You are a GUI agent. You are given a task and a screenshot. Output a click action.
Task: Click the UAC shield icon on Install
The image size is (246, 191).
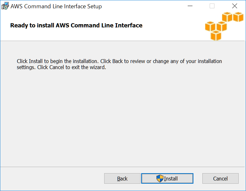[x=160, y=179]
